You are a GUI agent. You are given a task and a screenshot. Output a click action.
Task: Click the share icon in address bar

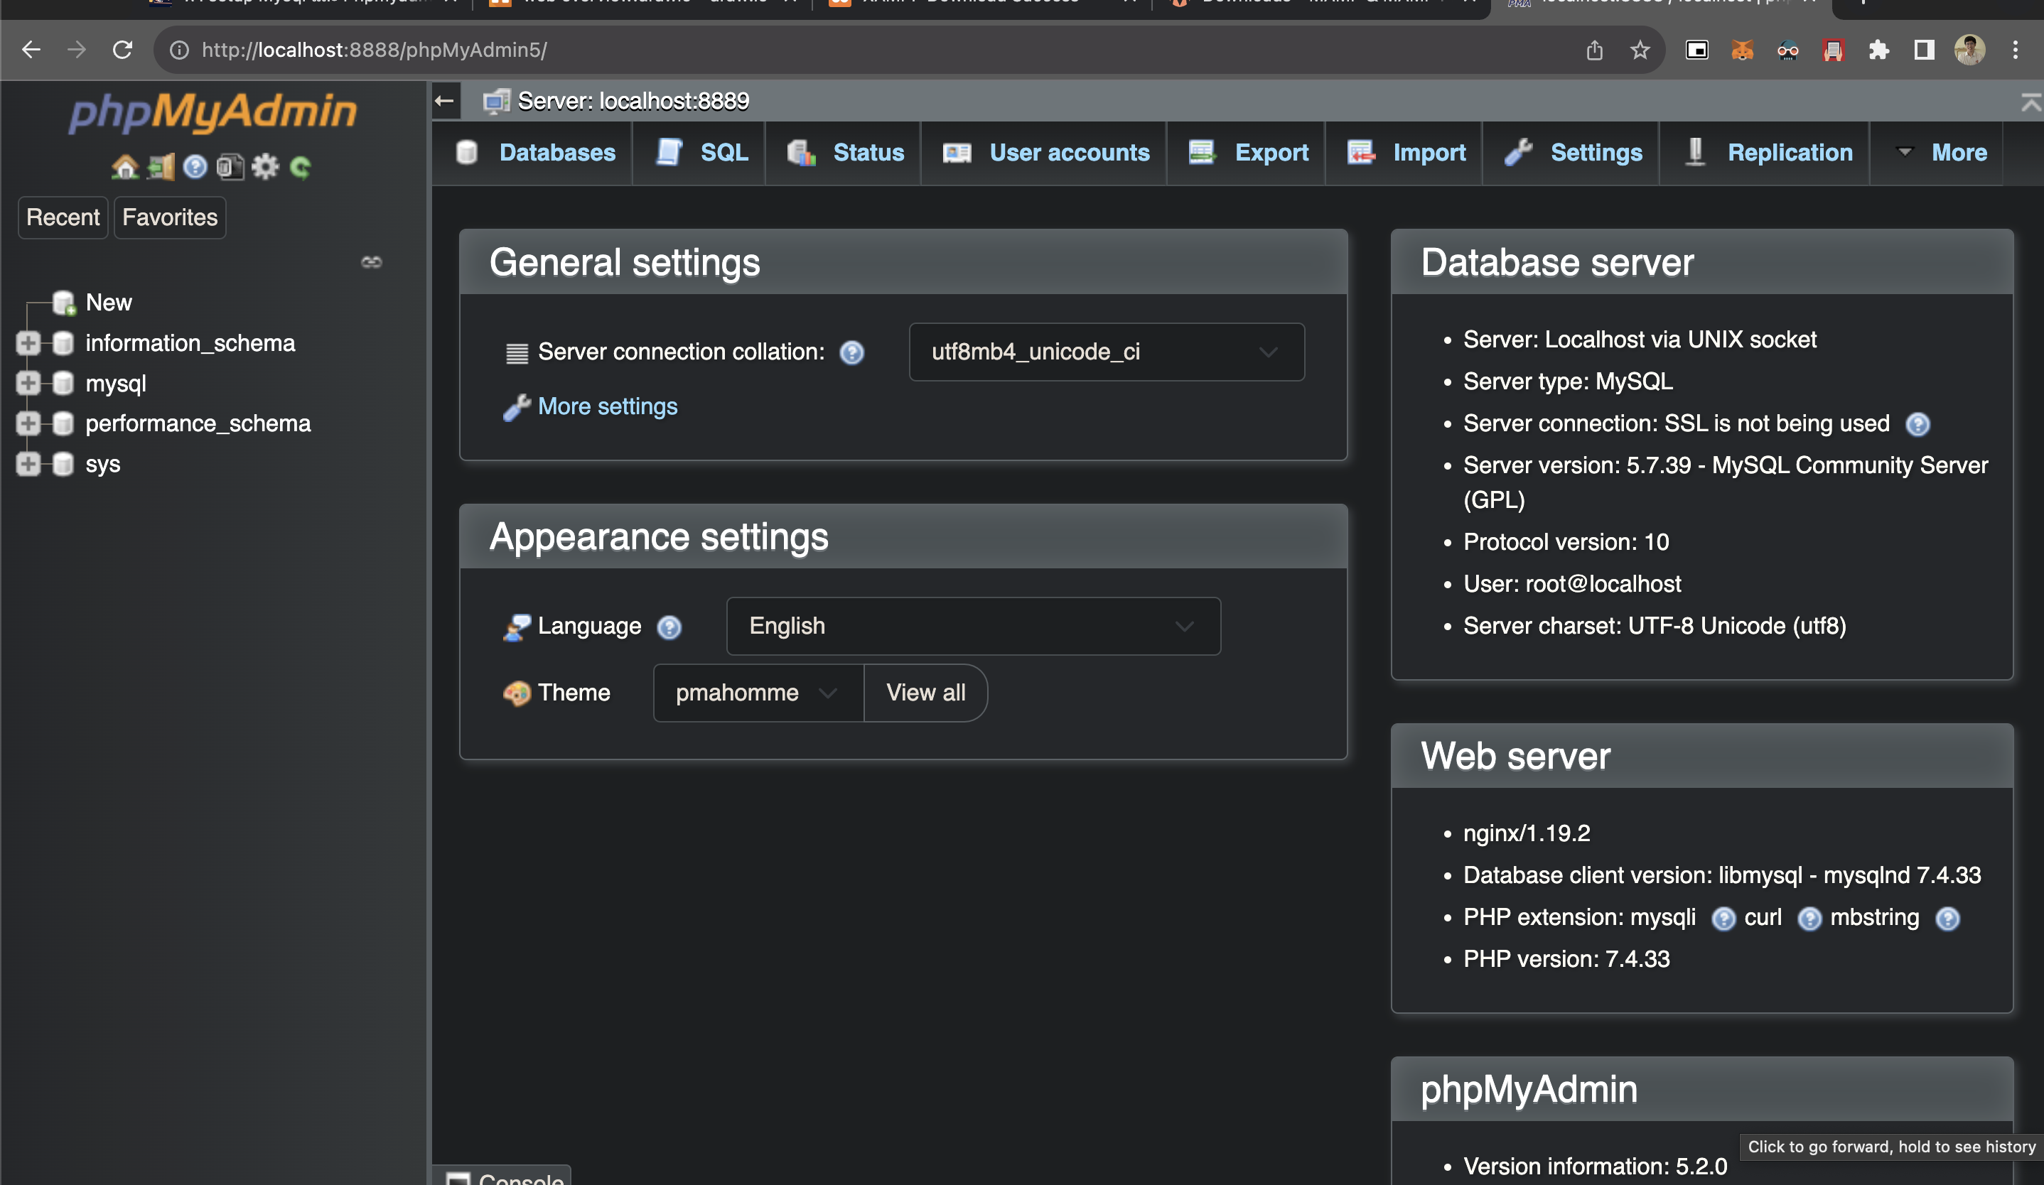1595,50
